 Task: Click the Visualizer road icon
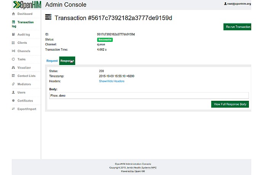[x=13, y=67]
